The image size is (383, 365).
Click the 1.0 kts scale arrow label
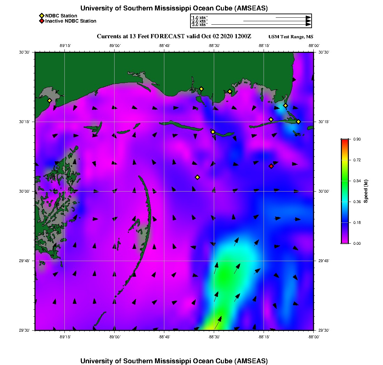[200, 17]
